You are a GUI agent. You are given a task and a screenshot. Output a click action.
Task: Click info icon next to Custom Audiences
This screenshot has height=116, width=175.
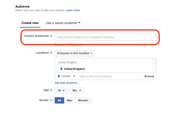pos(51,36)
